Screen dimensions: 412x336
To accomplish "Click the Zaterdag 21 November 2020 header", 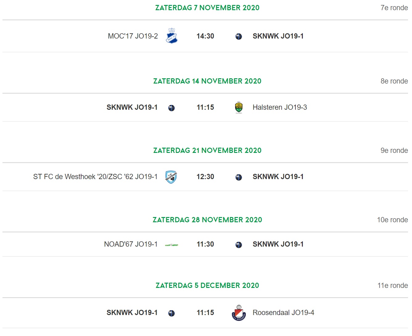I will coord(207,150).
